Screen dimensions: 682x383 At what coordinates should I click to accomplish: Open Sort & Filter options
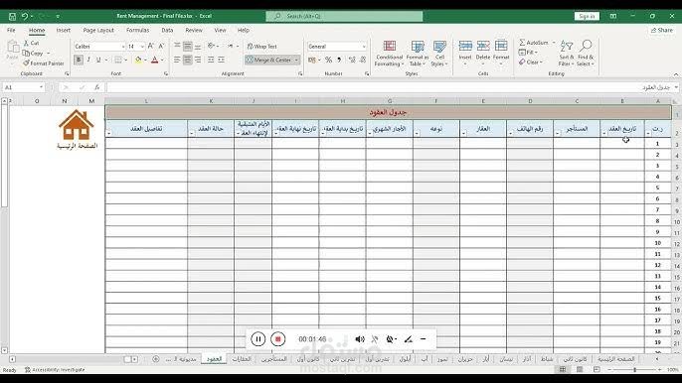[x=567, y=54]
